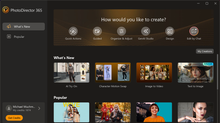Launch the GenAI Studio sparkle icon
220x123 pixels.
pyautogui.click(x=146, y=31)
